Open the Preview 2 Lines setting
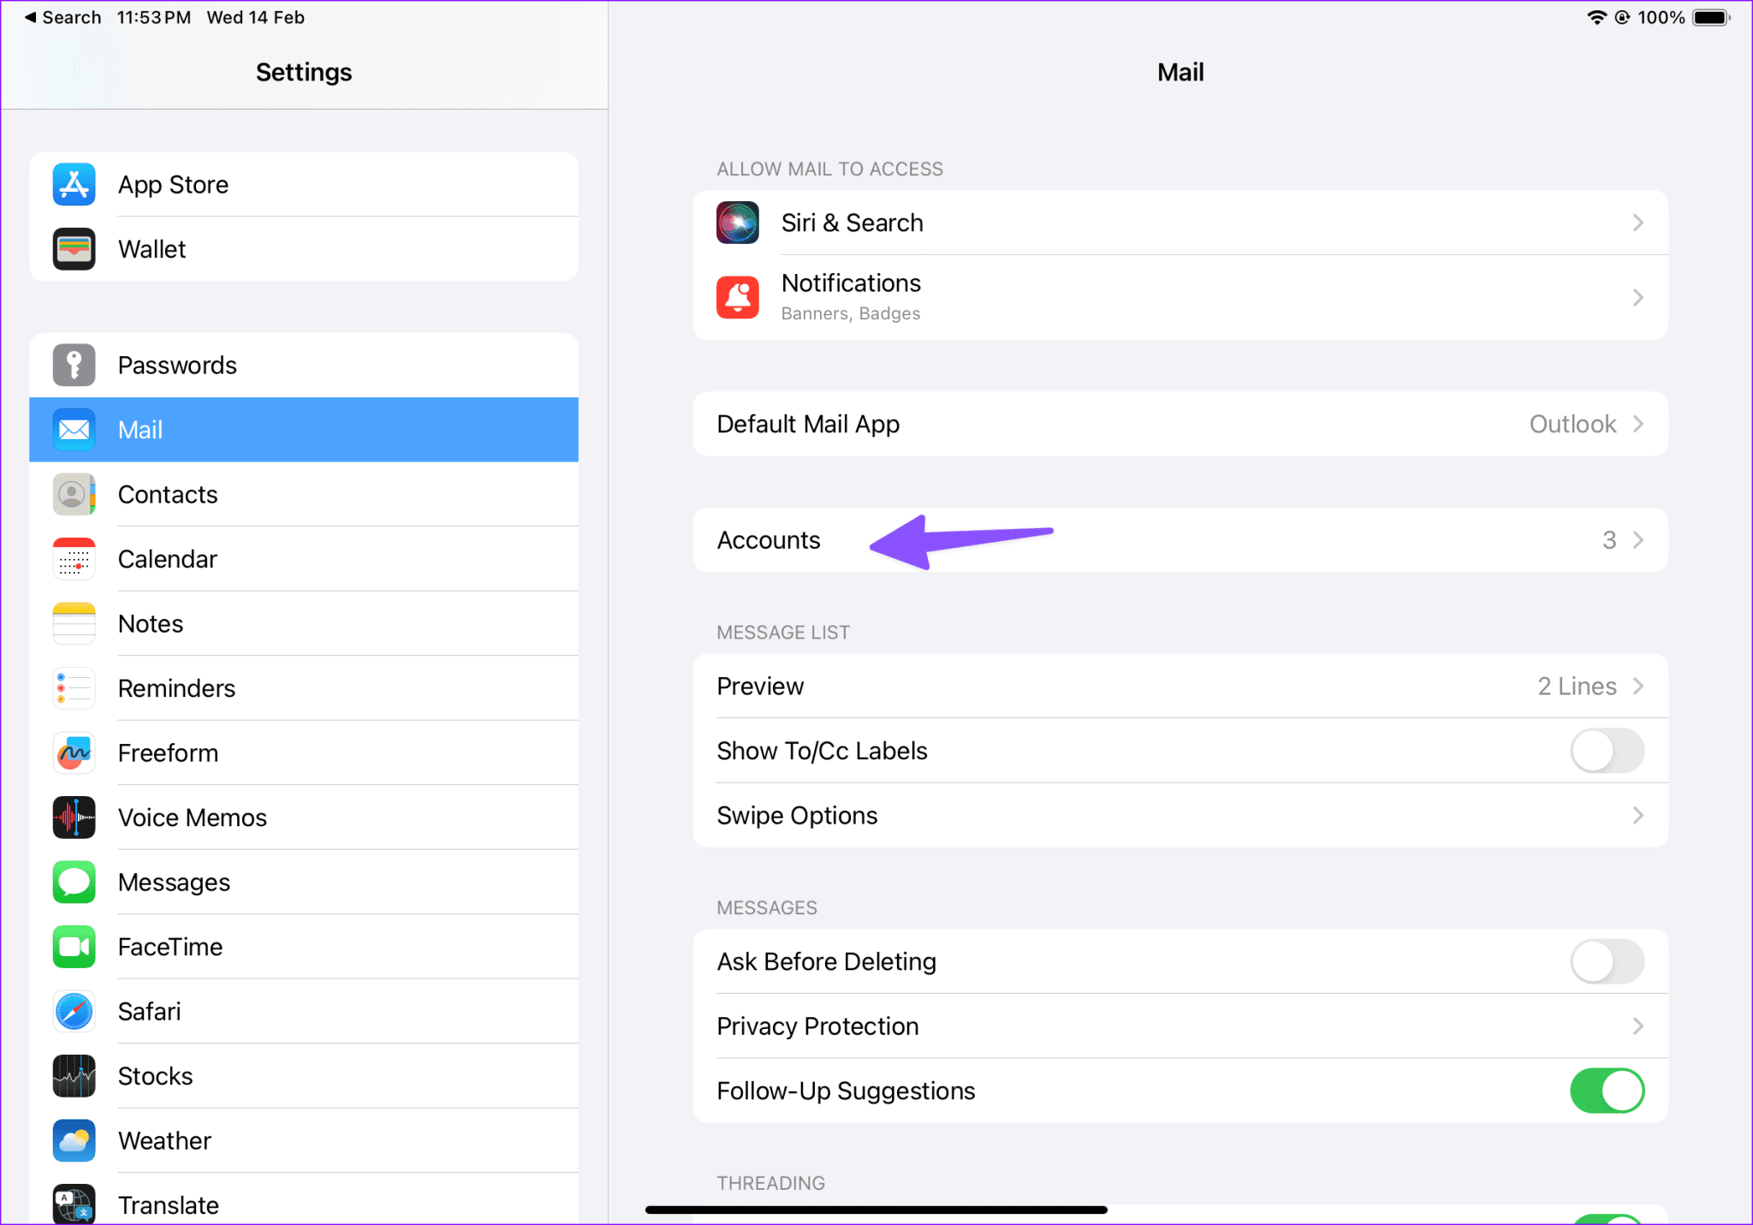The height and width of the screenshot is (1225, 1753). (1578, 686)
